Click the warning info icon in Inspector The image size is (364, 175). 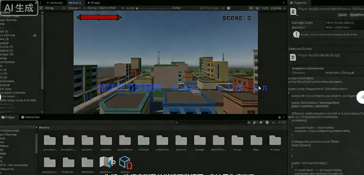pos(296,34)
